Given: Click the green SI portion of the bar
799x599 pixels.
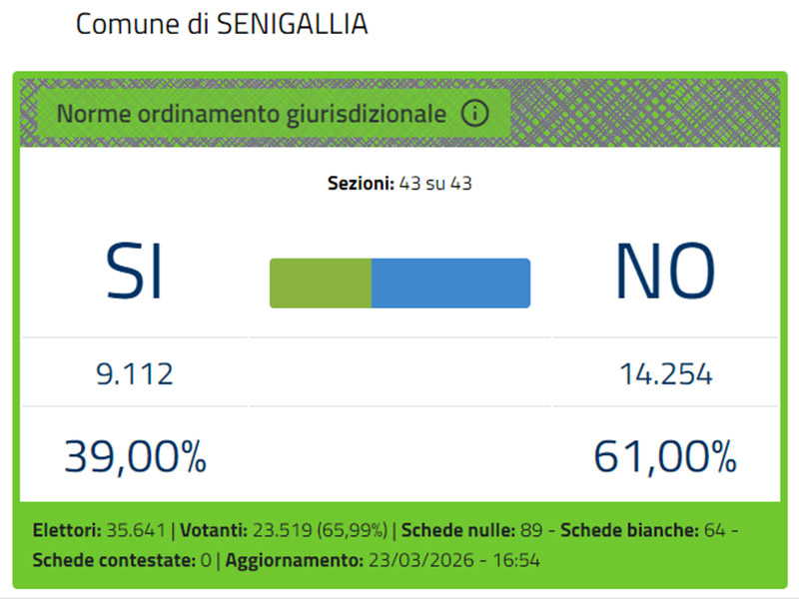Looking at the screenshot, I should click(x=320, y=283).
